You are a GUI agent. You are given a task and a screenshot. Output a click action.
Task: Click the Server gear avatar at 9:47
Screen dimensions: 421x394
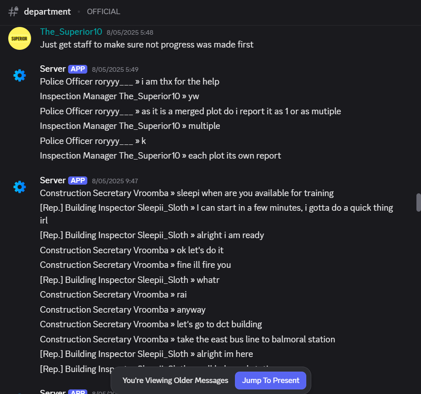[20, 187]
